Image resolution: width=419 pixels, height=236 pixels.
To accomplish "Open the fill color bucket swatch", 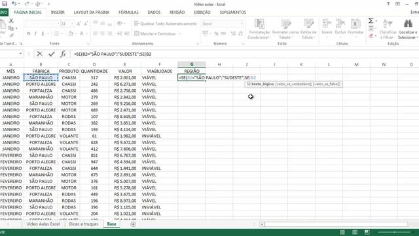I will pyautogui.click(x=71, y=33).
